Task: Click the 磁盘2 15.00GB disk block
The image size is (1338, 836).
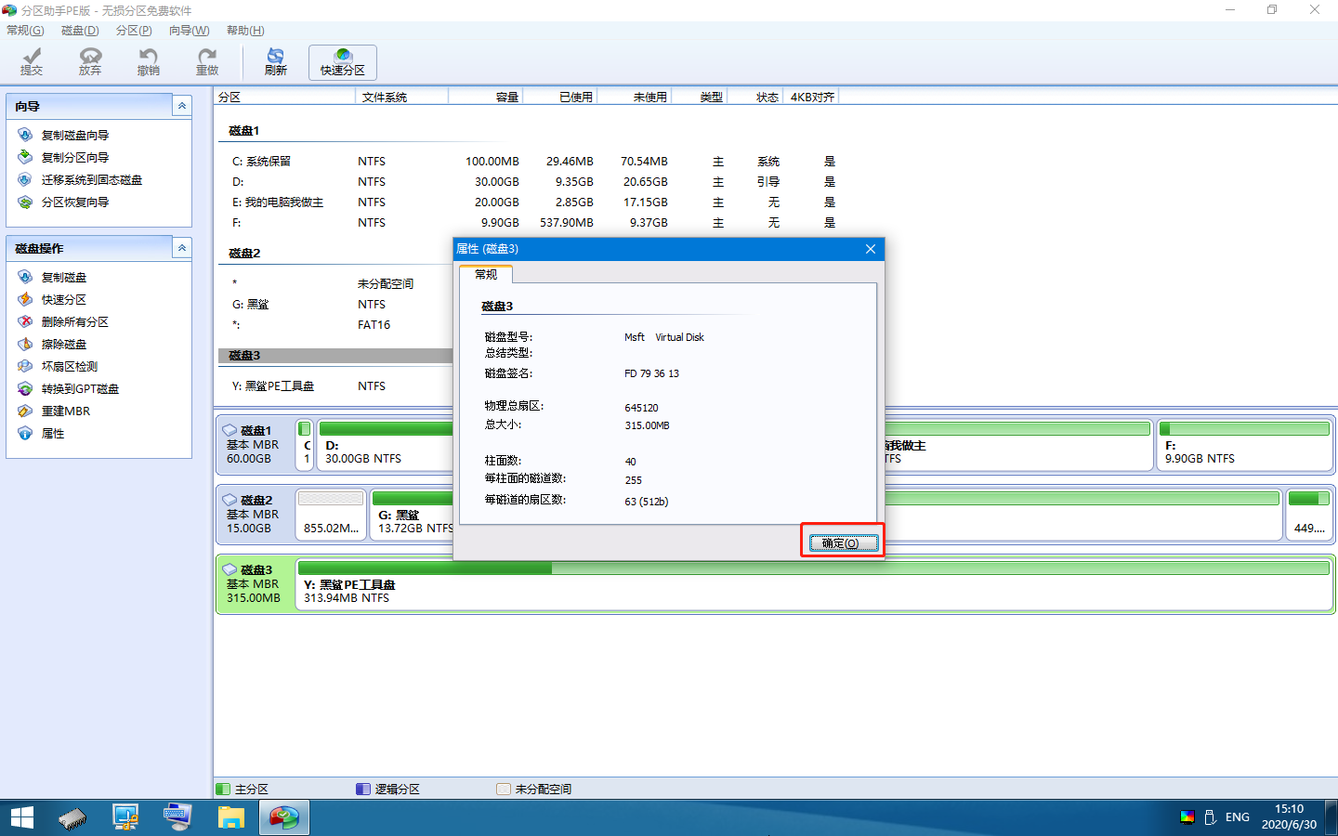Action: (254, 514)
